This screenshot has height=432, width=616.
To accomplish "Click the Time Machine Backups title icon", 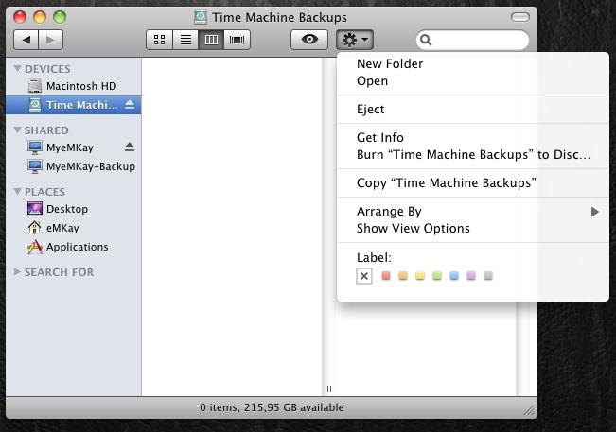I will pyautogui.click(x=201, y=17).
